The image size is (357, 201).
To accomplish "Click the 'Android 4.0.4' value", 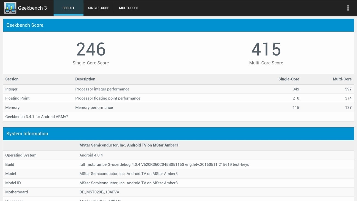I will click(x=91, y=155).
